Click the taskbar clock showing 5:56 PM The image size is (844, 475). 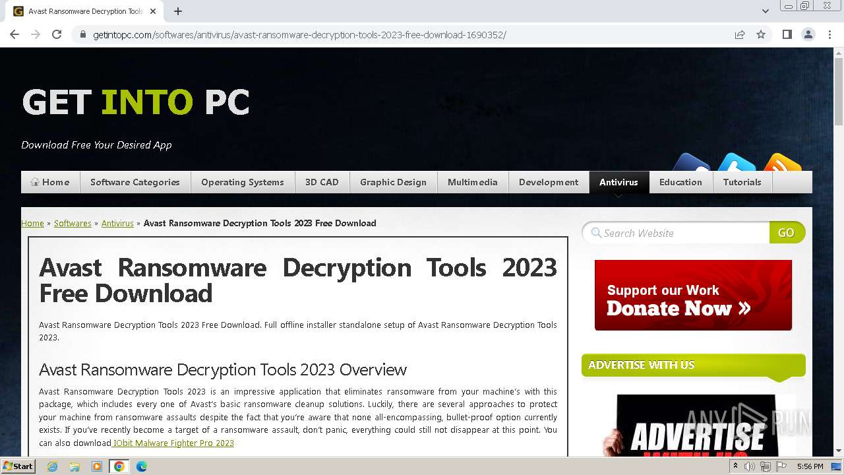(x=810, y=466)
